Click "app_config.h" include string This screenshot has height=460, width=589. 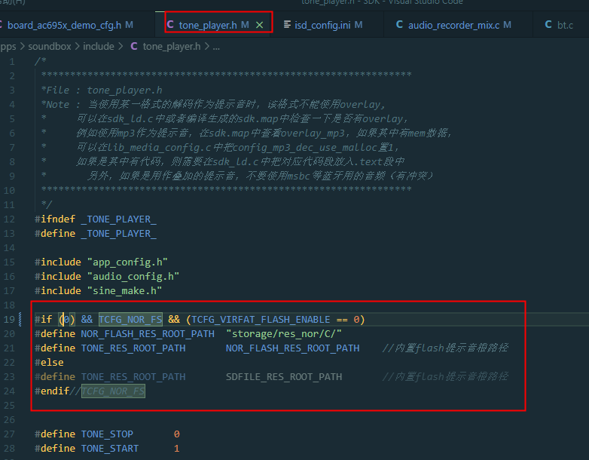127,262
